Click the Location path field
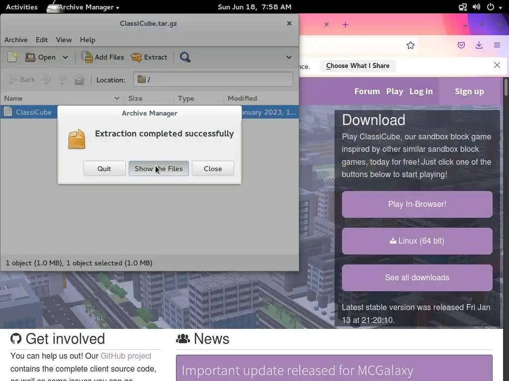 click(213, 79)
